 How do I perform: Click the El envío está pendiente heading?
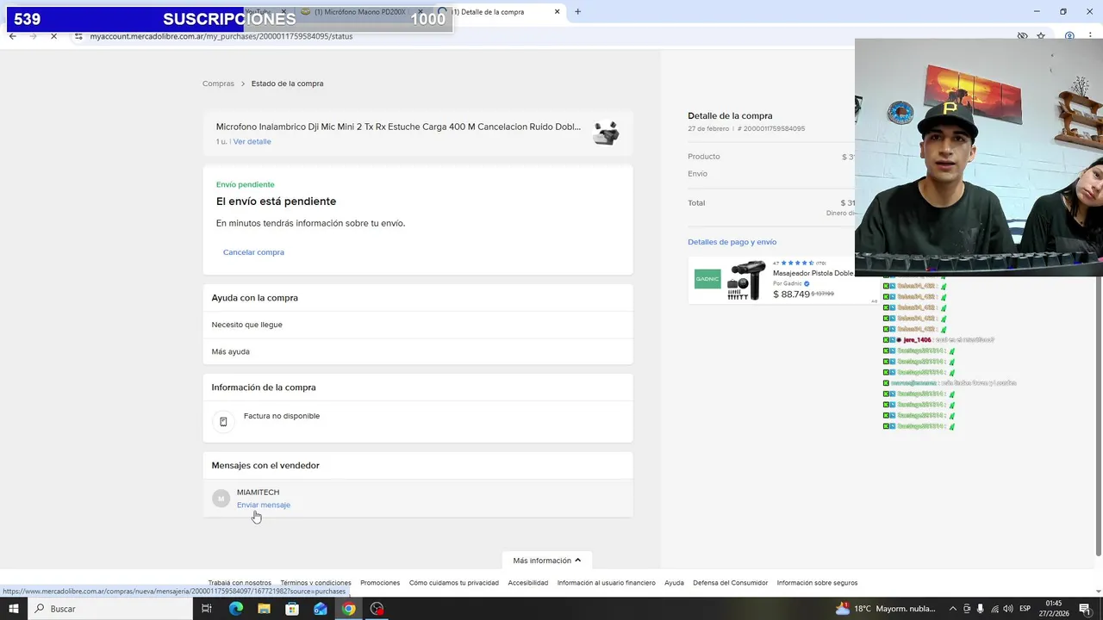[x=276, y=201]
